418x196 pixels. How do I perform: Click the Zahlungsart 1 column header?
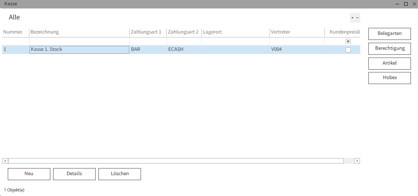click(146, 32)
